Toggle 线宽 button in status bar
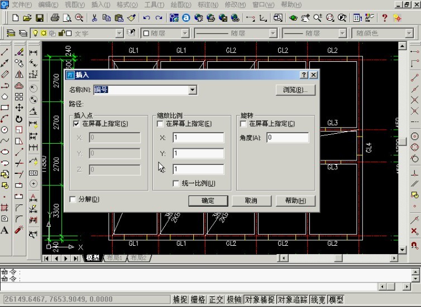The width and height of the screenshot is (421, 307). point(318,299)
